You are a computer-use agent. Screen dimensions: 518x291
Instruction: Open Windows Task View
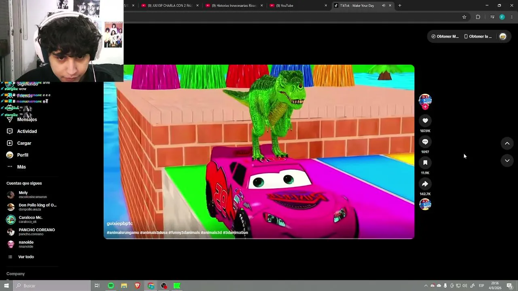point(97,286)
